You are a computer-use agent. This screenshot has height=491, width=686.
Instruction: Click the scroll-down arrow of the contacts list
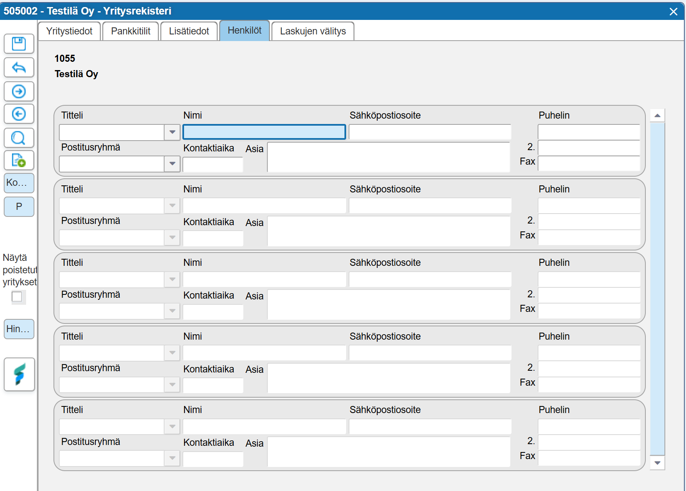[657, 463]
